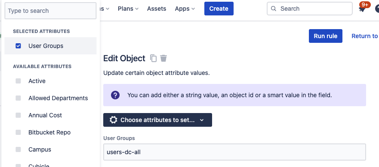Click the gear icon on Choose attributes button
The height and width of the screenshot is (167, 379).
click(114, 120)
